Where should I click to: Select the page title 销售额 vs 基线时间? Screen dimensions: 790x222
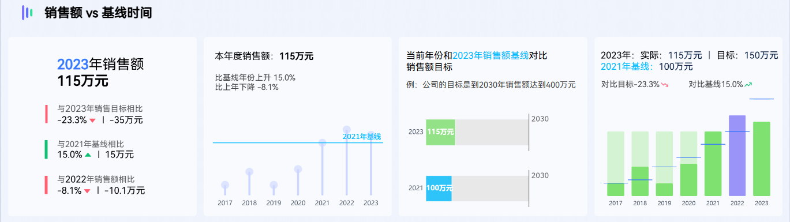[x=98, y=13]
